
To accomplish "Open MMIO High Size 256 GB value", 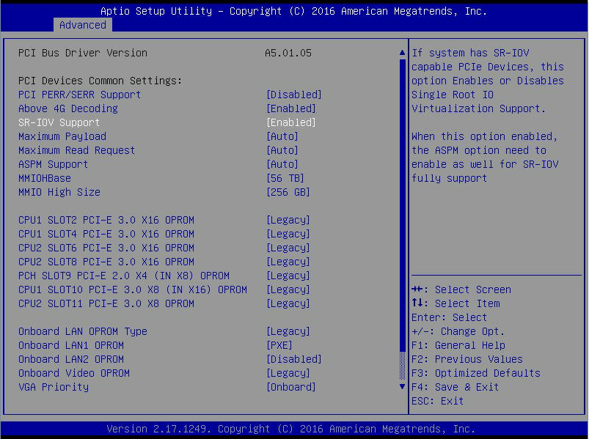I will pos(288,192).
